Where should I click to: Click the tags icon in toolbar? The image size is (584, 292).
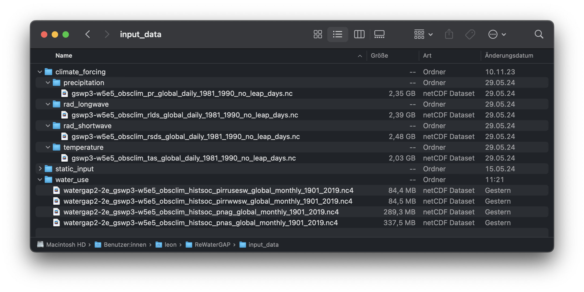pyautogui.click(x=470, y=34)
